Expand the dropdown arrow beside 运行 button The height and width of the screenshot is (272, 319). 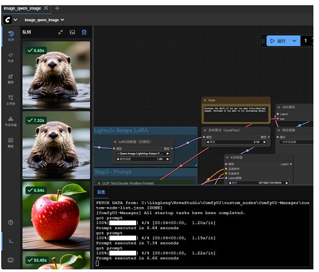[295, 41]
